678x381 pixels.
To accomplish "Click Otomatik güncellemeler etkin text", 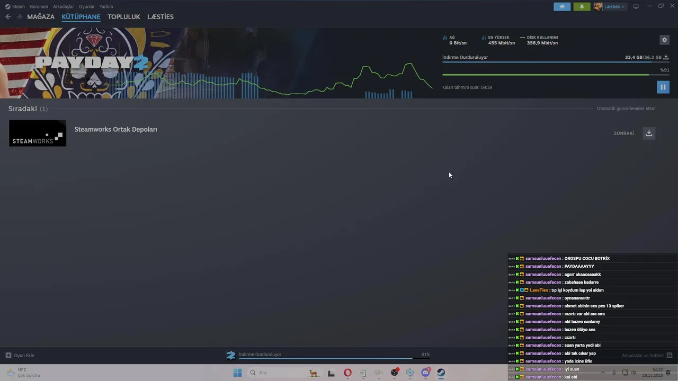I will 626,108.
